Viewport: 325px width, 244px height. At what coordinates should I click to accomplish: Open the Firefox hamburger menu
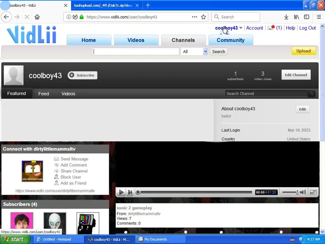click(x=319, y=17)
